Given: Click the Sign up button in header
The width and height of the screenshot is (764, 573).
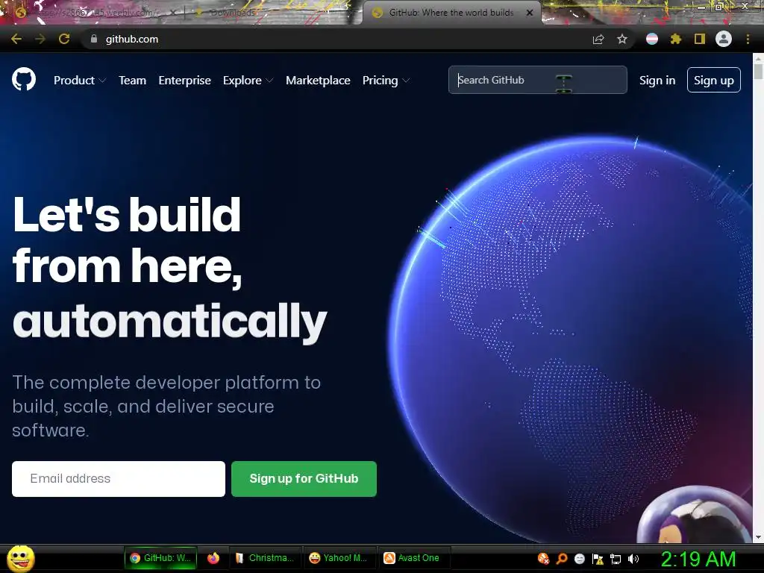Looking at the screenshot, I should point(714,80).
